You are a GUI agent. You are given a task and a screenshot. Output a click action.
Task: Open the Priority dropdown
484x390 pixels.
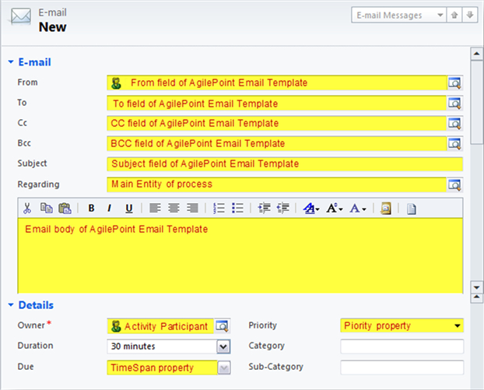click(458, 325)
